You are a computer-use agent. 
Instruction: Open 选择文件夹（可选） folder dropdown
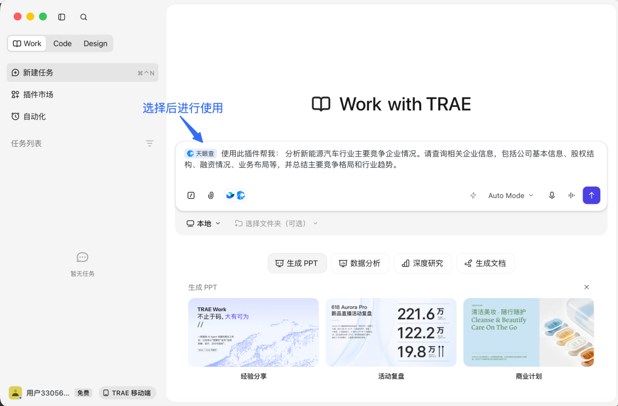(276, 223)
